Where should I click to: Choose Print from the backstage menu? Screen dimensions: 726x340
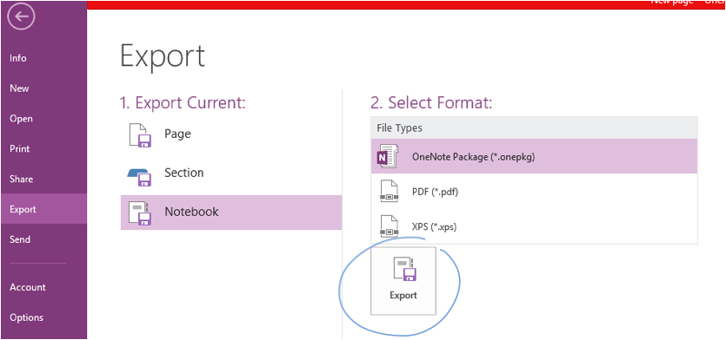19,149
